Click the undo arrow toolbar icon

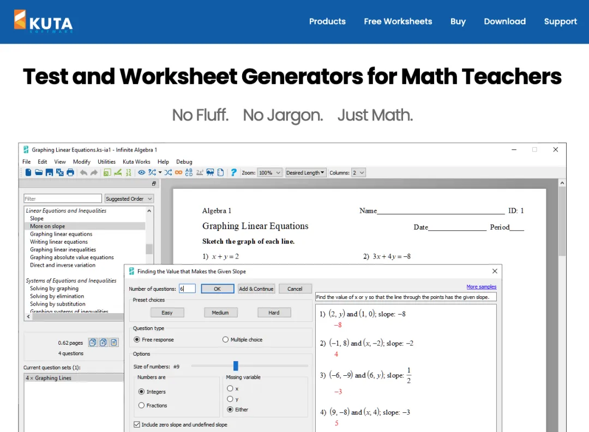tap(83, 172)
